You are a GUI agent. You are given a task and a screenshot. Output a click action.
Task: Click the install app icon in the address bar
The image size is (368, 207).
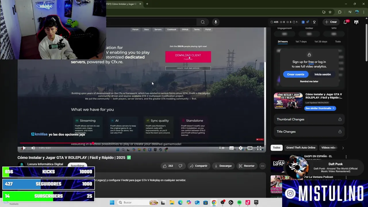tap(324, 12)
